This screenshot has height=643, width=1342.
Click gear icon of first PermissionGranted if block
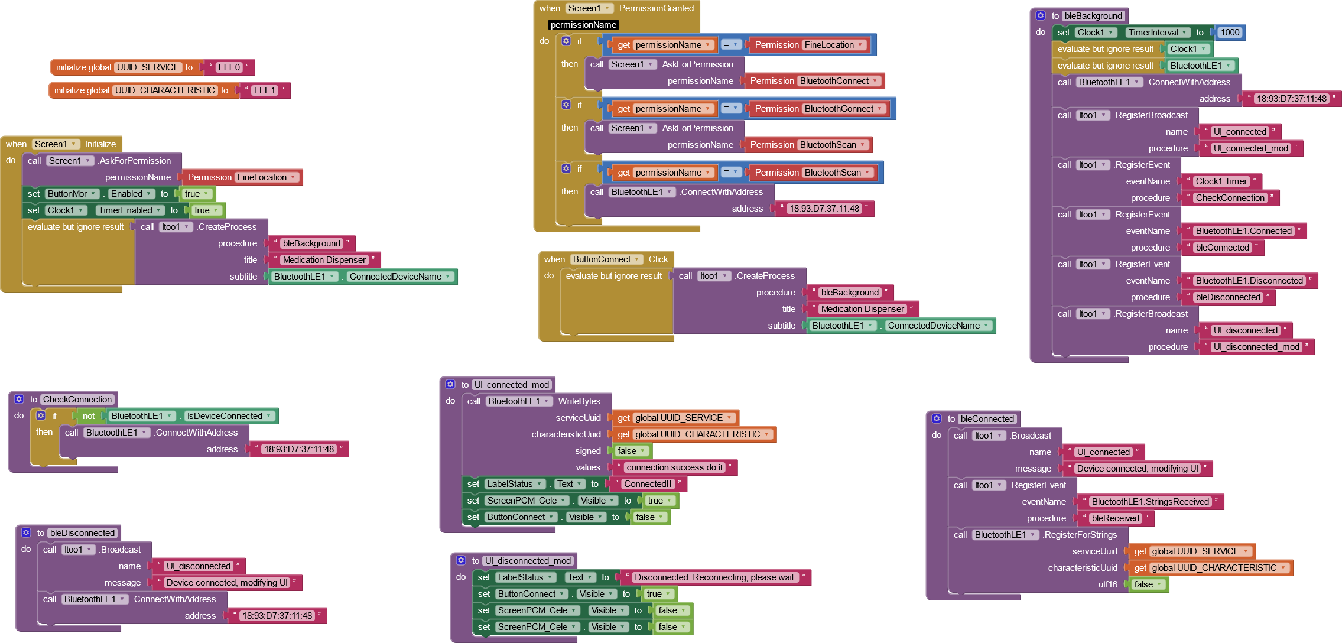click(566, 41)
